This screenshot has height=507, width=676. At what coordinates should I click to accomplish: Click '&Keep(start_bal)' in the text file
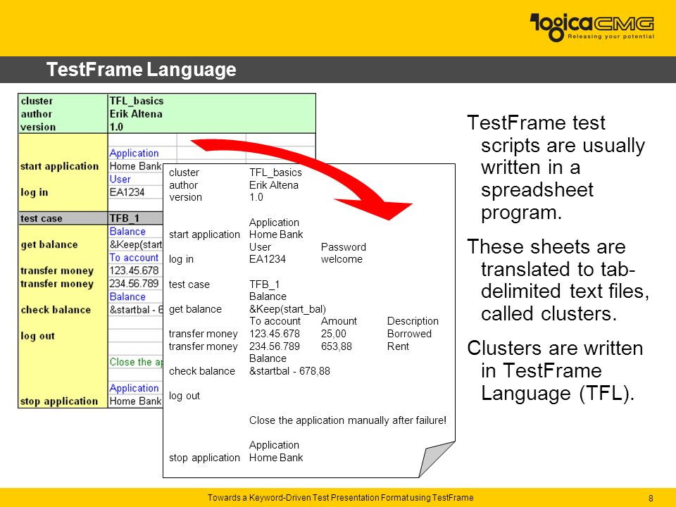coord(287,309)
